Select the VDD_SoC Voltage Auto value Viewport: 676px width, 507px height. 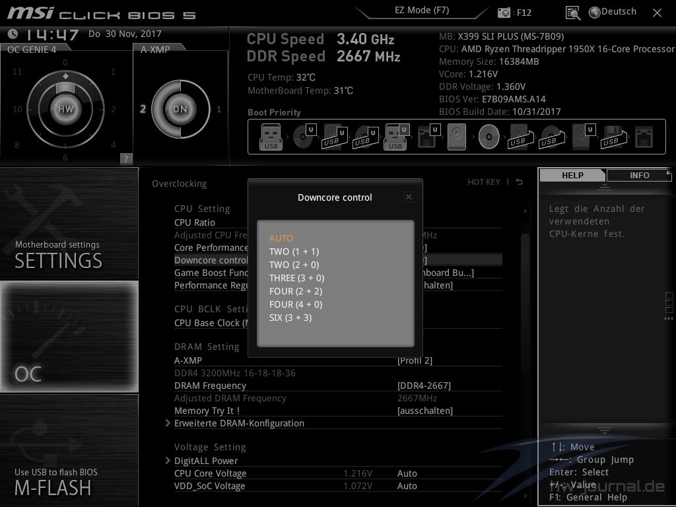(407, 486)
